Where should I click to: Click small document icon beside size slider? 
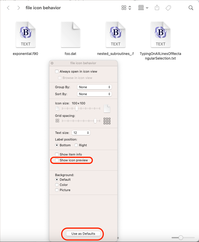pos(57,108)
